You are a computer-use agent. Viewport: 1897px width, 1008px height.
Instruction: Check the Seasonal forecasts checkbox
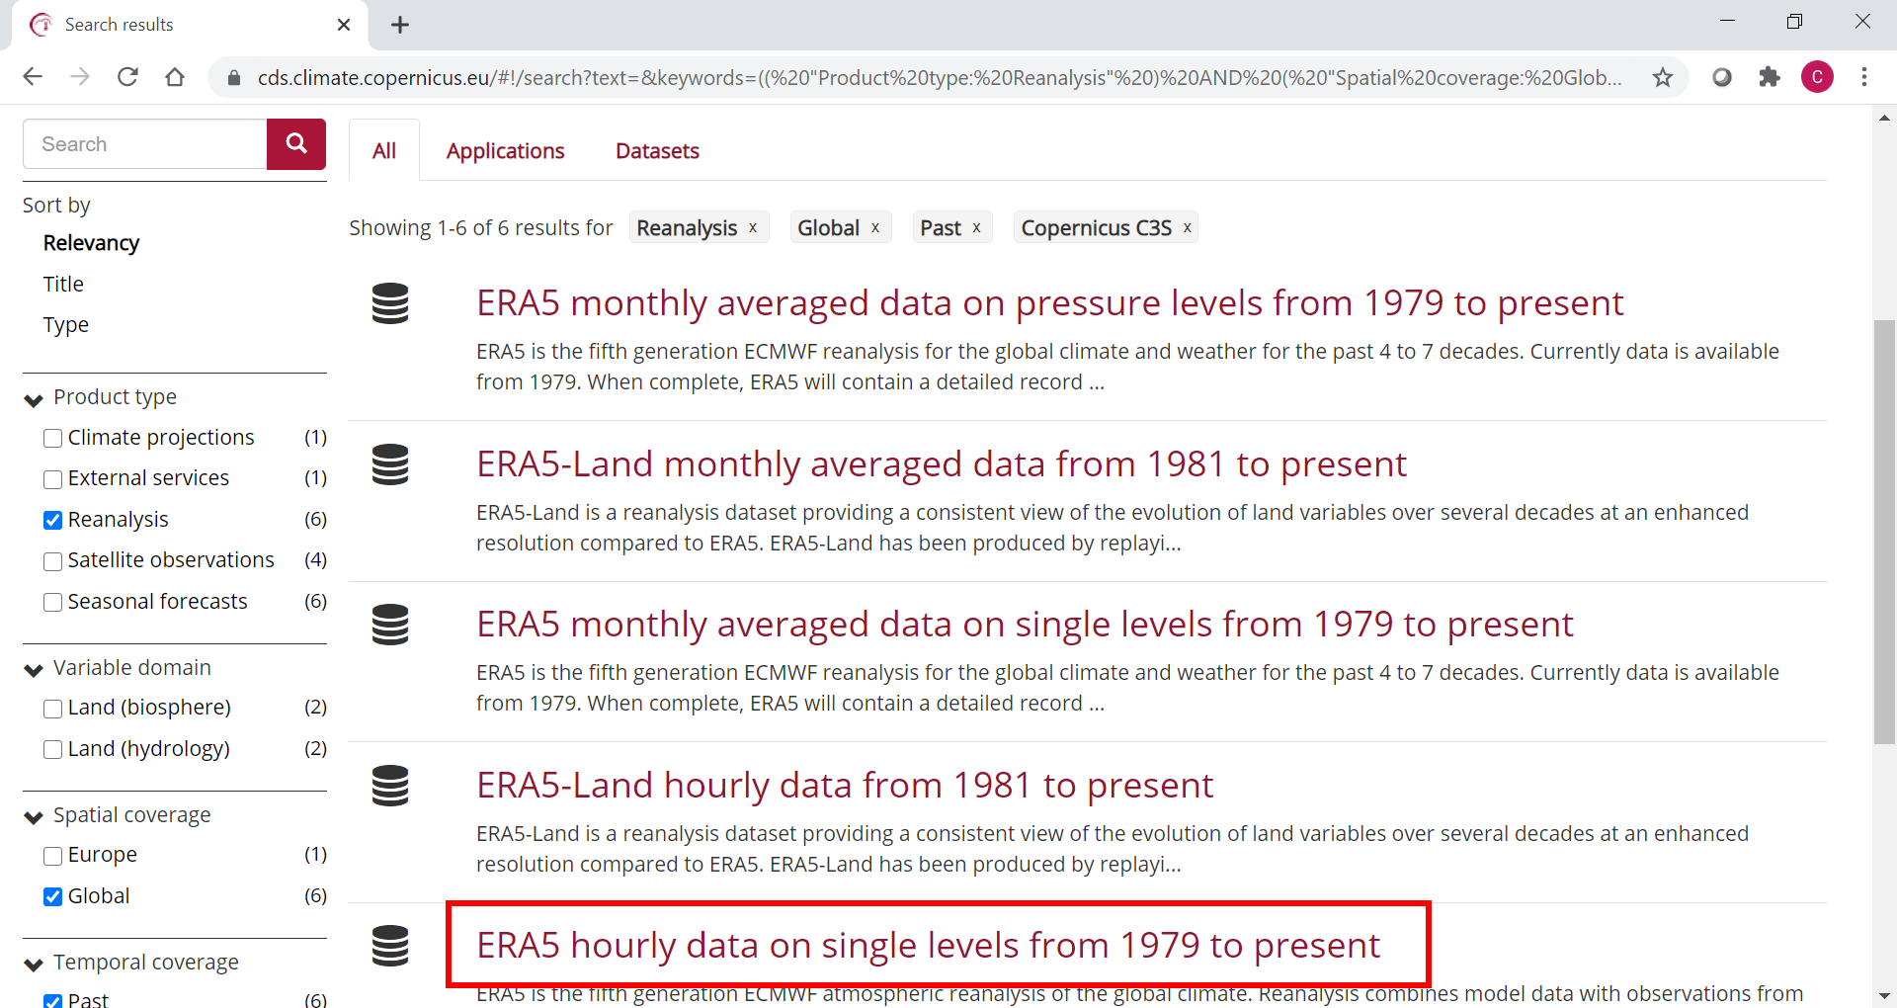(x=53, y=602)
